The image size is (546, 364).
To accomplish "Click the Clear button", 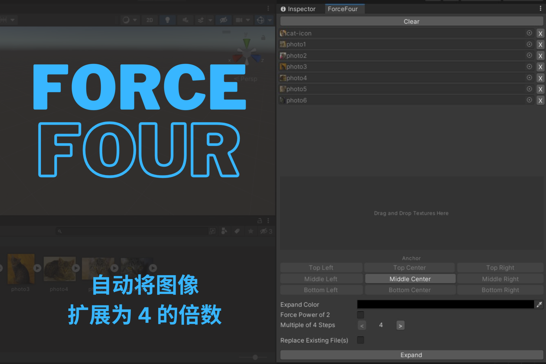I will tap(411, 22).
